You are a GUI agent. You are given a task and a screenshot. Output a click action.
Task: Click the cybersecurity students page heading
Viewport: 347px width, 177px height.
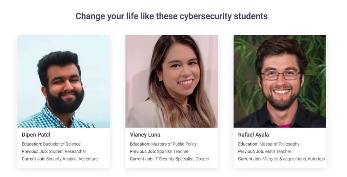pyautogui.click(x=171, y=16)
